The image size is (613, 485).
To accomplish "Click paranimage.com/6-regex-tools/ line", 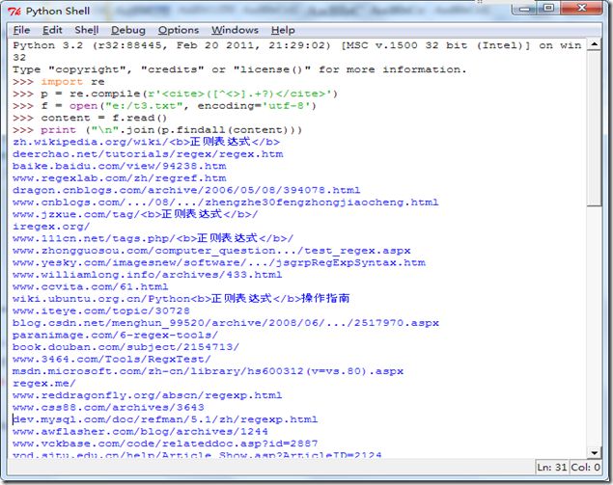I will click(x=115, y=336).
